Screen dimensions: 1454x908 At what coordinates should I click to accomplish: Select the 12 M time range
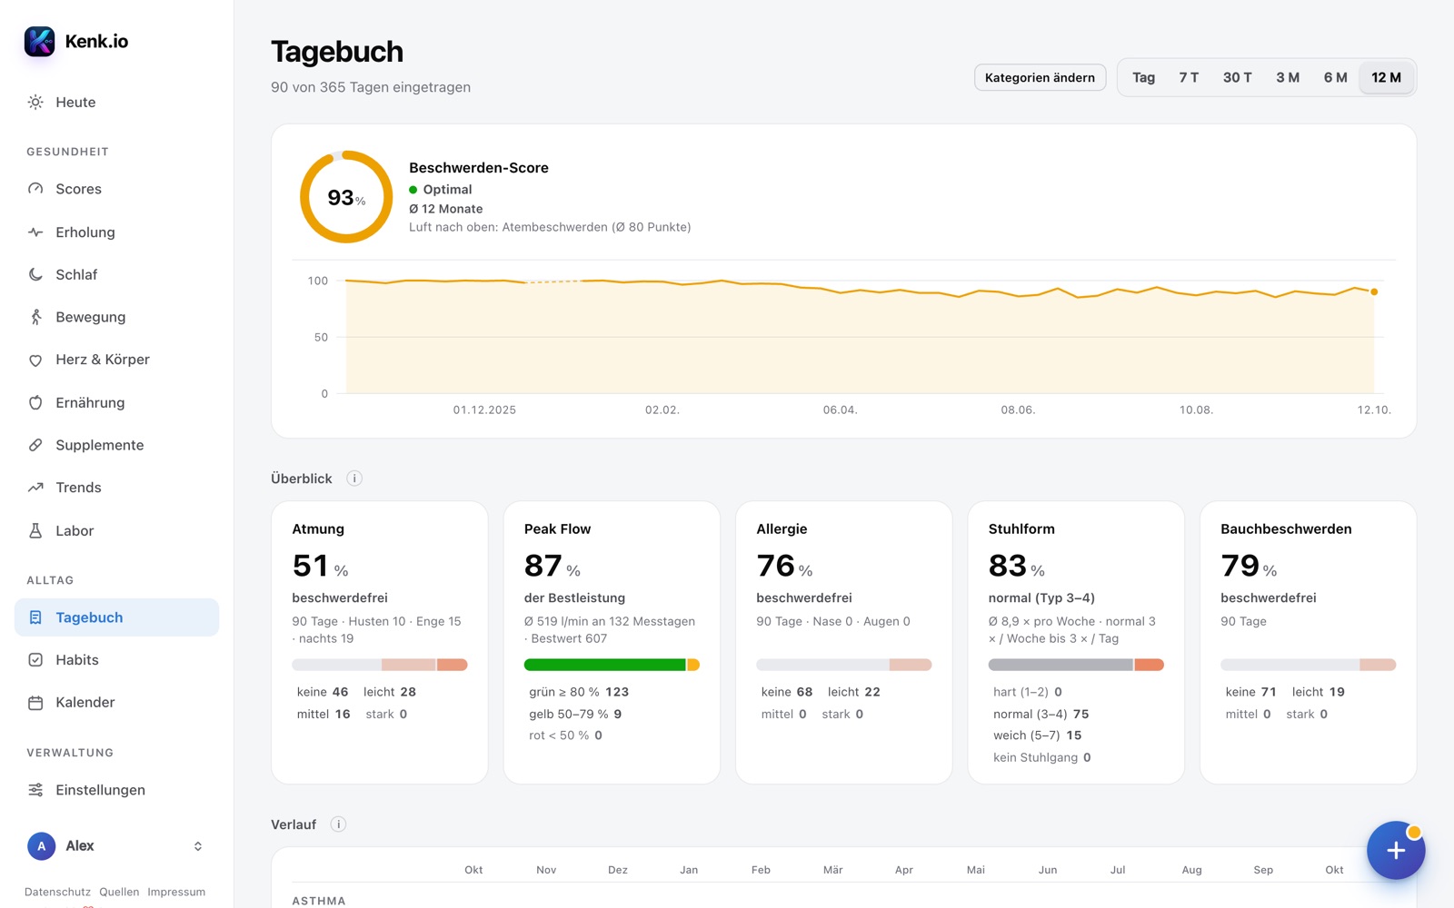(x=1386, y=78)
